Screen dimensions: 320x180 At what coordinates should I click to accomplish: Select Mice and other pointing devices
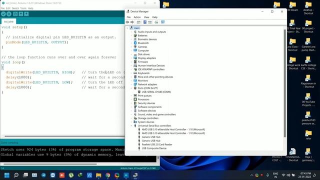pos(155,77)
